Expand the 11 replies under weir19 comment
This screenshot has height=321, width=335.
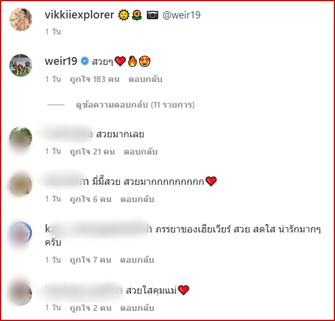135,105
